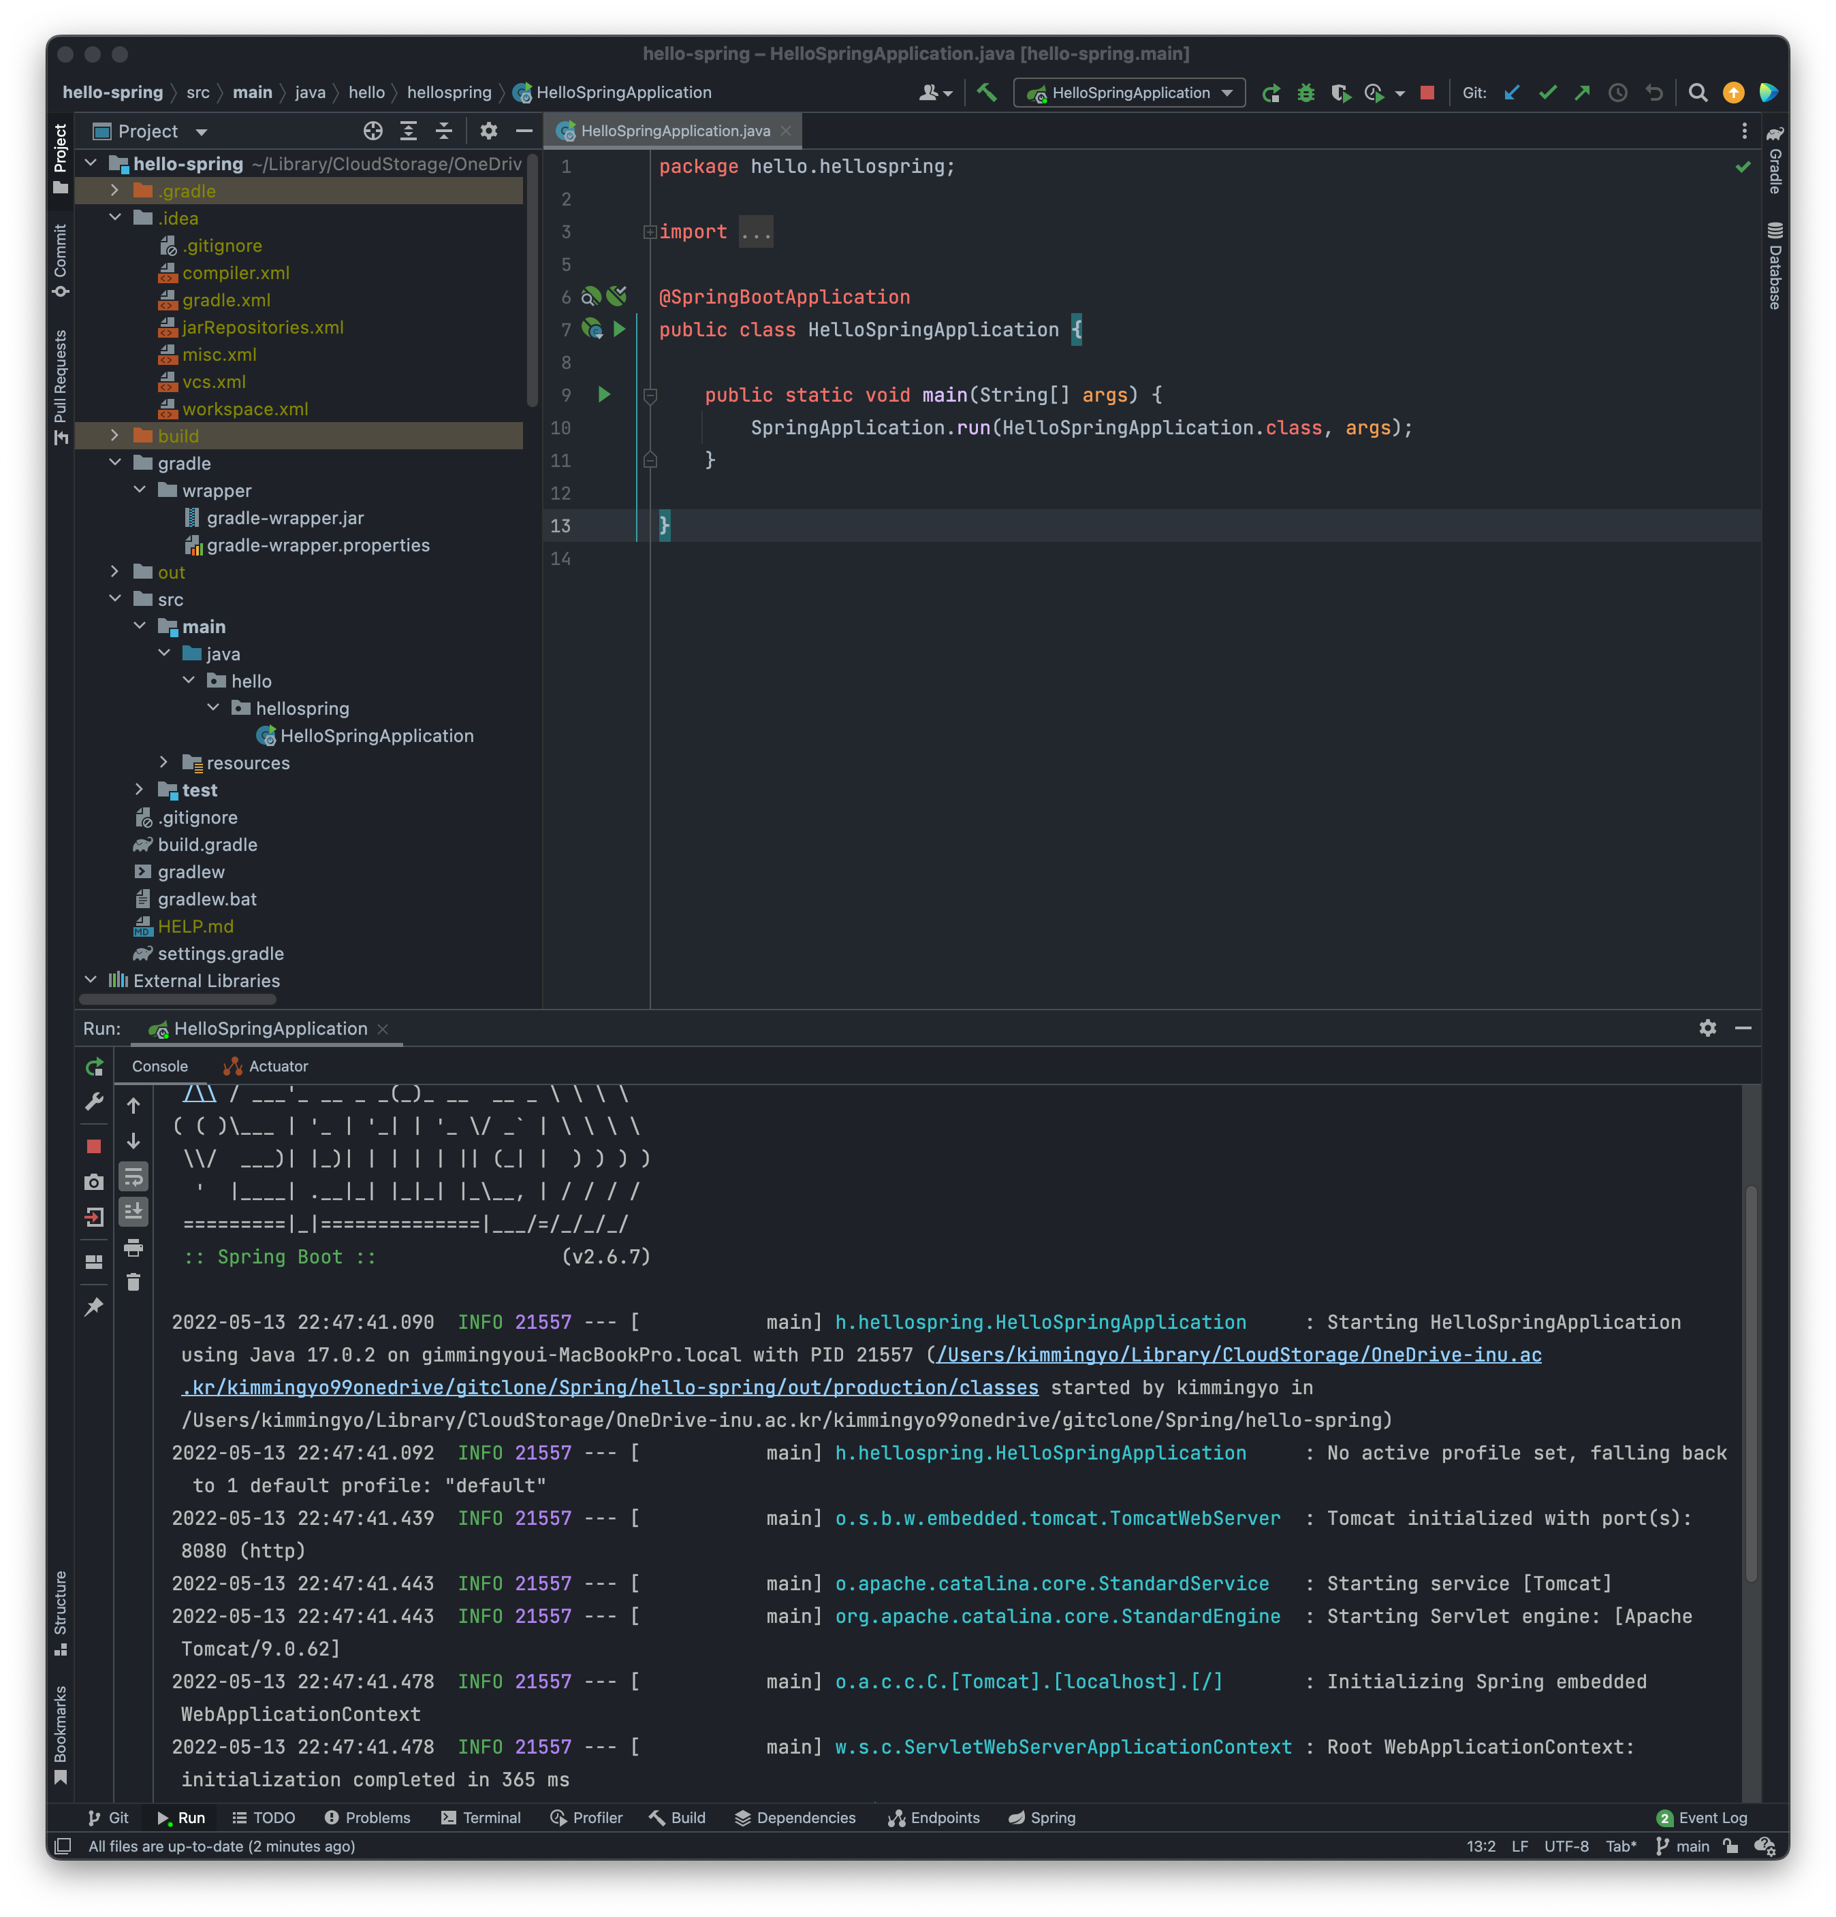Screen dimensions: 1836x1917
Task: Stop the running application in top toolbar
Action: click(x=1427, y=93)
